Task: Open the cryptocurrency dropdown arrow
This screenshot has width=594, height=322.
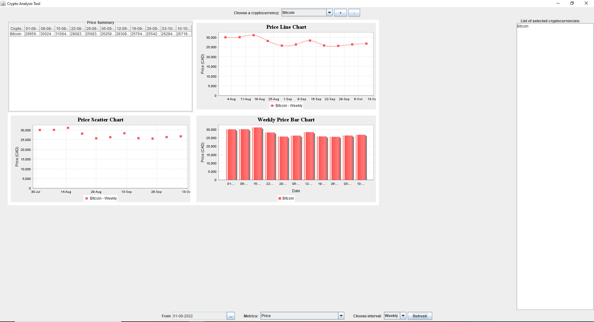Action: tap(329, 13)
